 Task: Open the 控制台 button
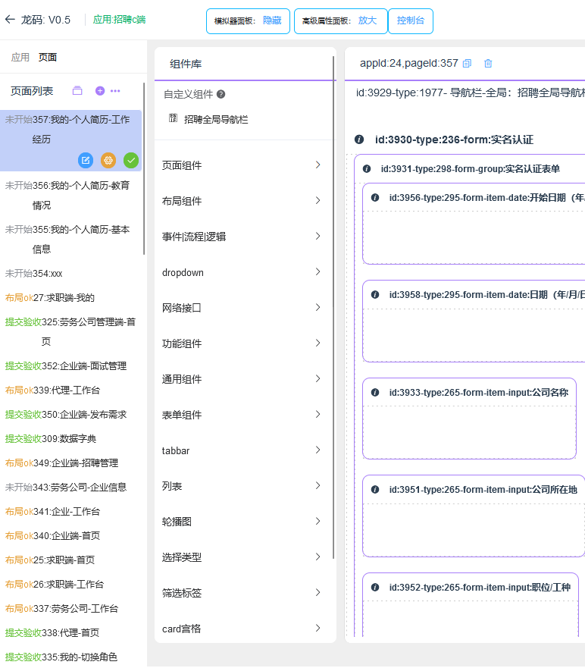coord(411,21)
